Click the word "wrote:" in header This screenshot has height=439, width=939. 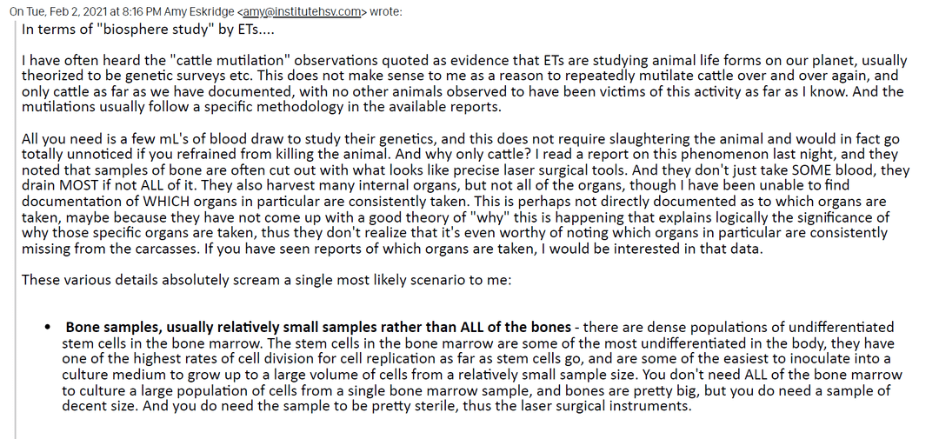click(x=387, y=10)
